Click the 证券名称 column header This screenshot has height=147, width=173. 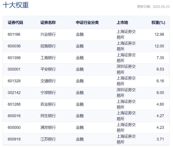click(x=48, y=23)
